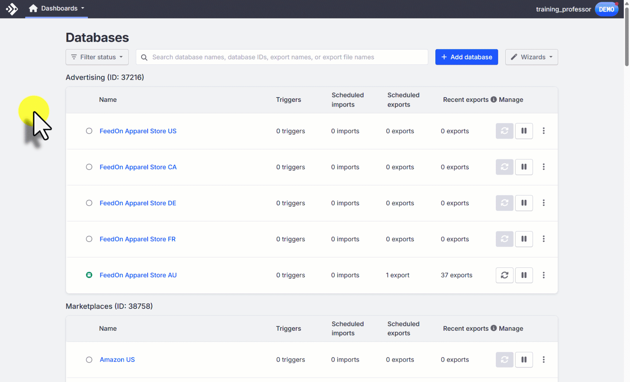Viewport: 630px width, 382px height.
Task: Open the Amazon US database link
Action: pyautogui.click(x=117, y=359)
